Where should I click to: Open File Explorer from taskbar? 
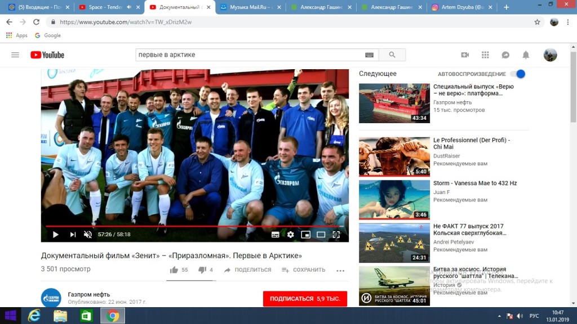tap(60, 316)
